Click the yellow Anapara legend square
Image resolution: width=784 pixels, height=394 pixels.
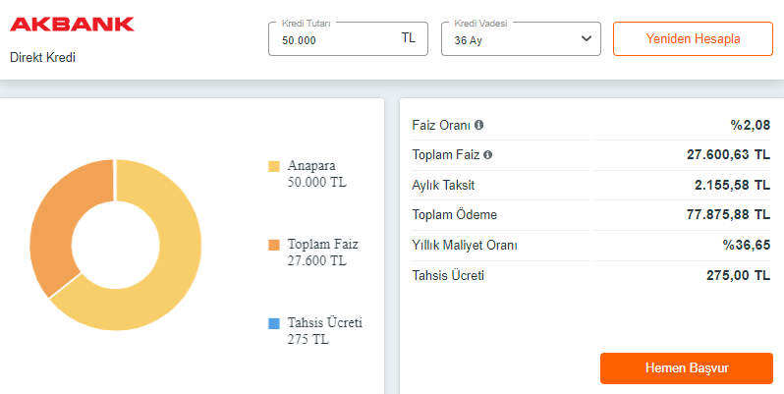point(274,166)
